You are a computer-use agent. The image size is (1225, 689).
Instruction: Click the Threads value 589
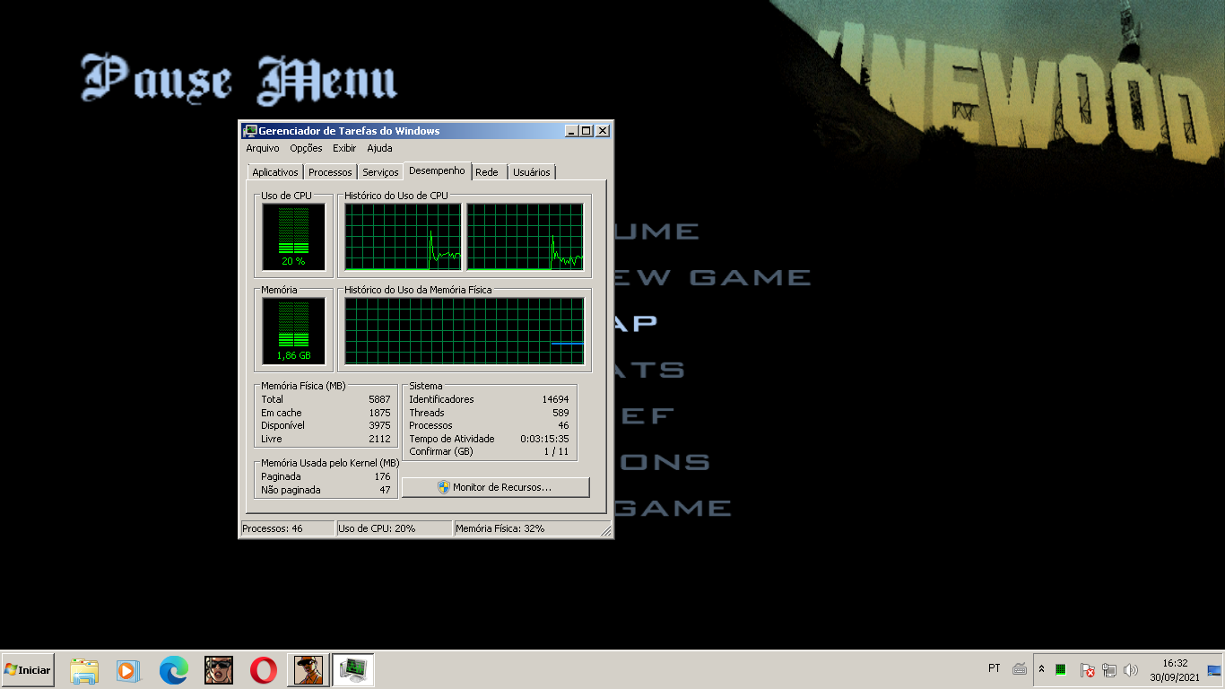coord(560,413)
